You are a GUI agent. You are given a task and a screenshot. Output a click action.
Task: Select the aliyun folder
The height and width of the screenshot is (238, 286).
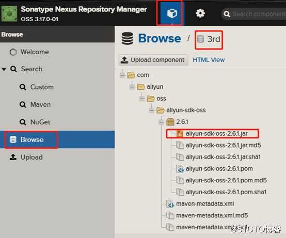point(155,87)
